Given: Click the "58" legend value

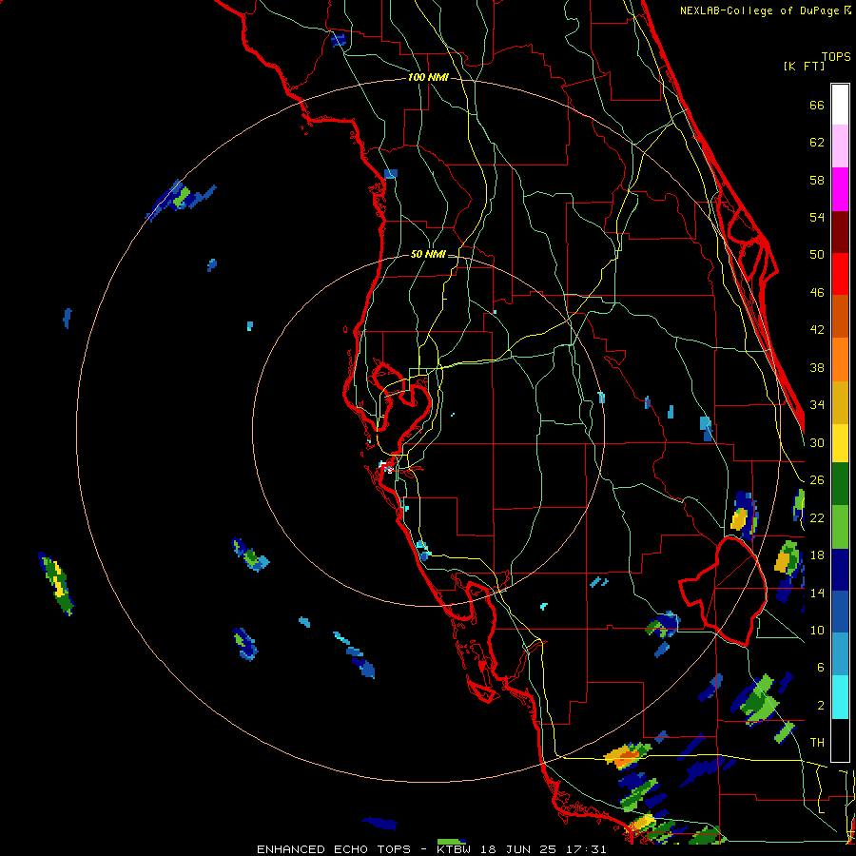Looking at the screenshot, I should [x=817, y=180].
